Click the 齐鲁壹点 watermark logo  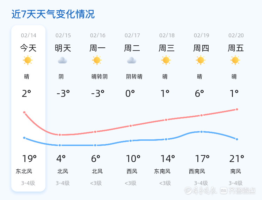pyautogui.click(x=242, y=190)
